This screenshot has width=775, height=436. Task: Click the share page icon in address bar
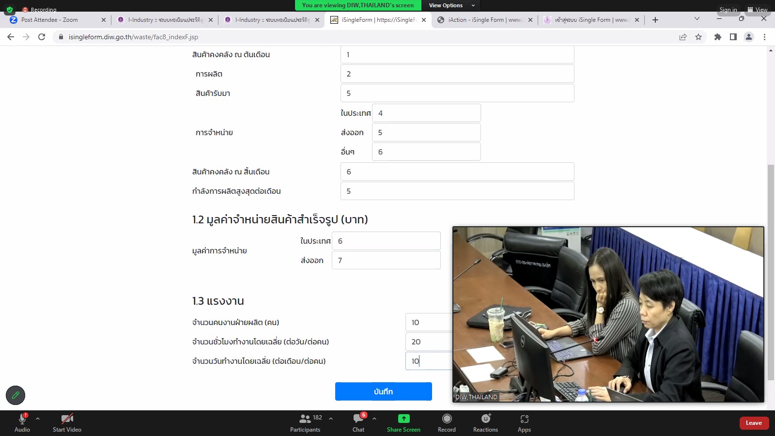click(x=683, y=37)
